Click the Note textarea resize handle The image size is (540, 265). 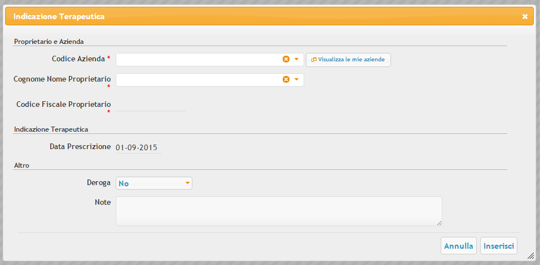[x=439, y=223]
